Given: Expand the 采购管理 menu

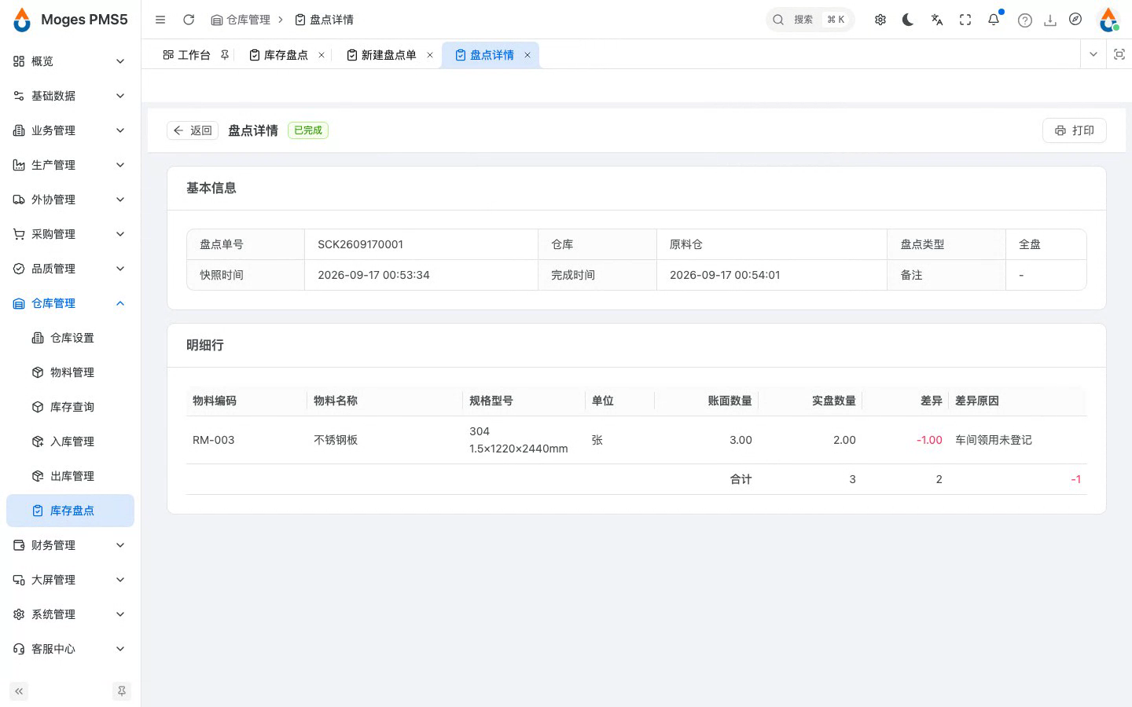Looking at the screenshot, I should [70, 234].
